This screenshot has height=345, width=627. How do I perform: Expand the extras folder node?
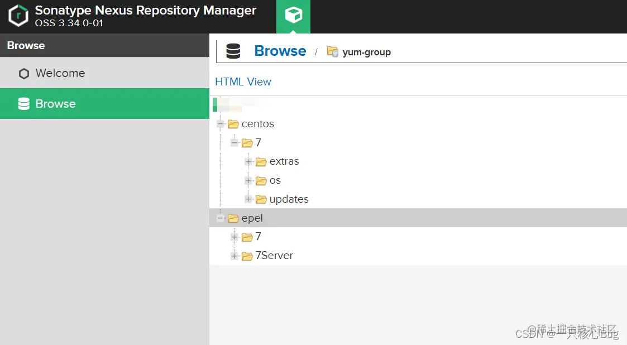point(248,161)
